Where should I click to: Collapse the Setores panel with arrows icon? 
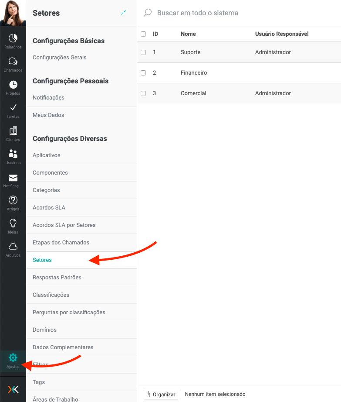pyautogui.click(x=124, y=13)
